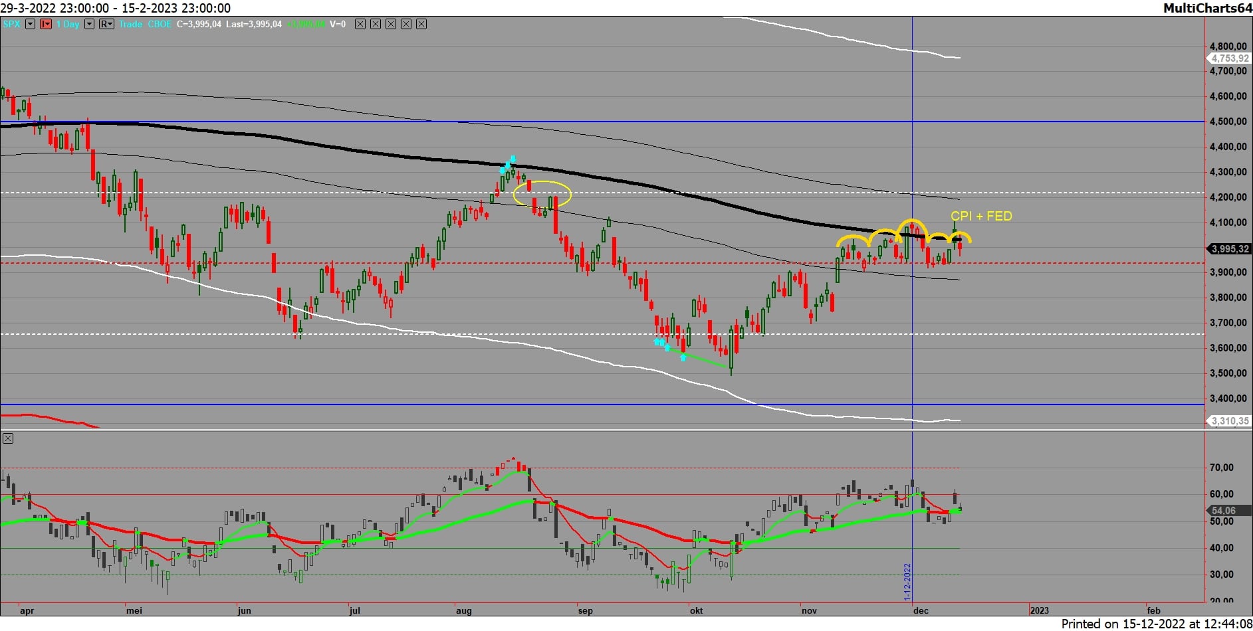Open the red chart type dropdown

46,24
